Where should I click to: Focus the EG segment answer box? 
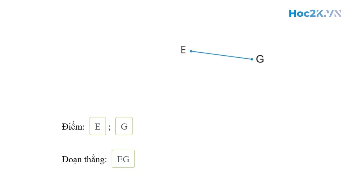123,159
